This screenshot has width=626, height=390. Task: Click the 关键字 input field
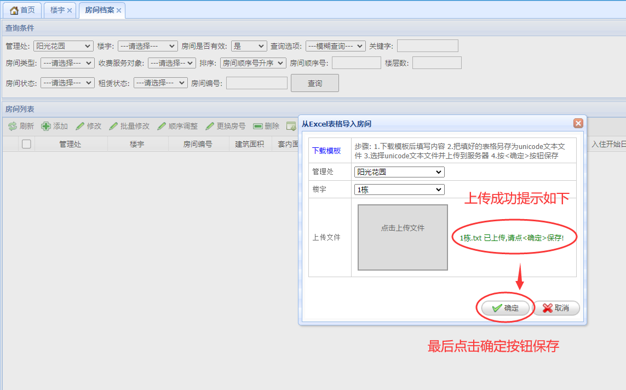pyautogui.click(x=427, y=46)
